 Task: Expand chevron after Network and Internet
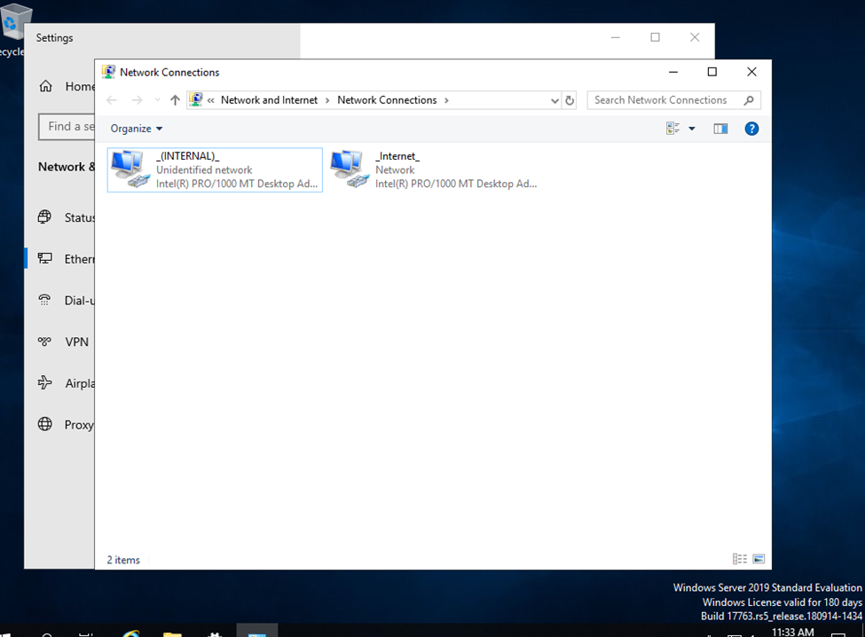click(x=327, y=100)
